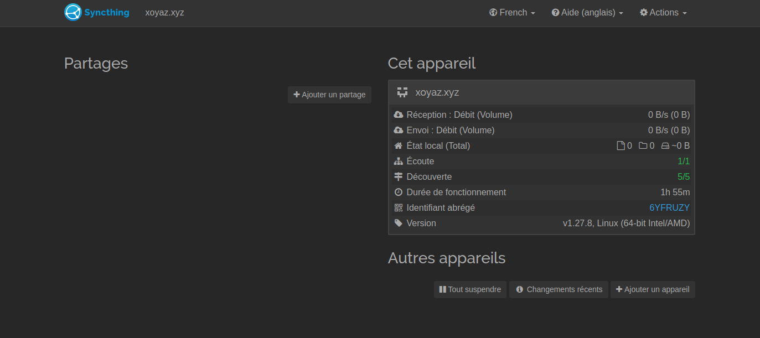Click the xoyaz.xyz name in navbar

click(x=164, y=13)
